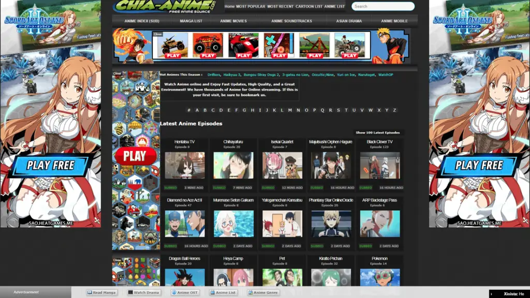The image size is (530, 298).
Task: Click the Pokemon episode title
Action: point(380,259)
